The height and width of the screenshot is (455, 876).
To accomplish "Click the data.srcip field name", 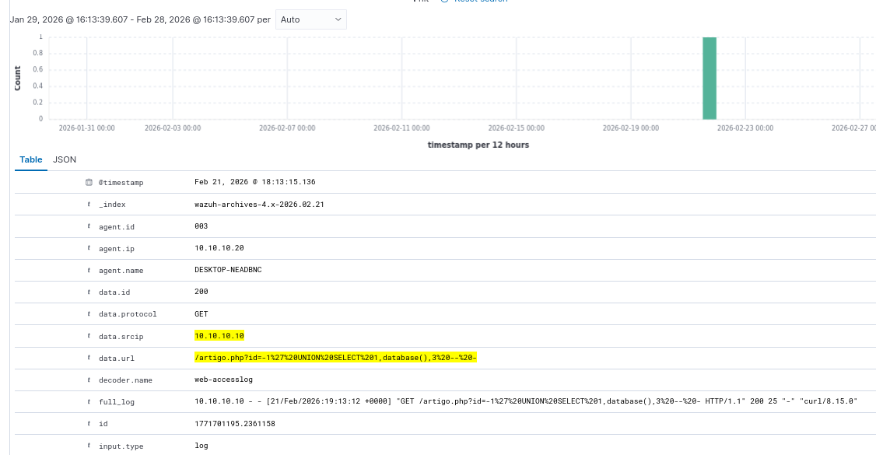I will point(121,336).
